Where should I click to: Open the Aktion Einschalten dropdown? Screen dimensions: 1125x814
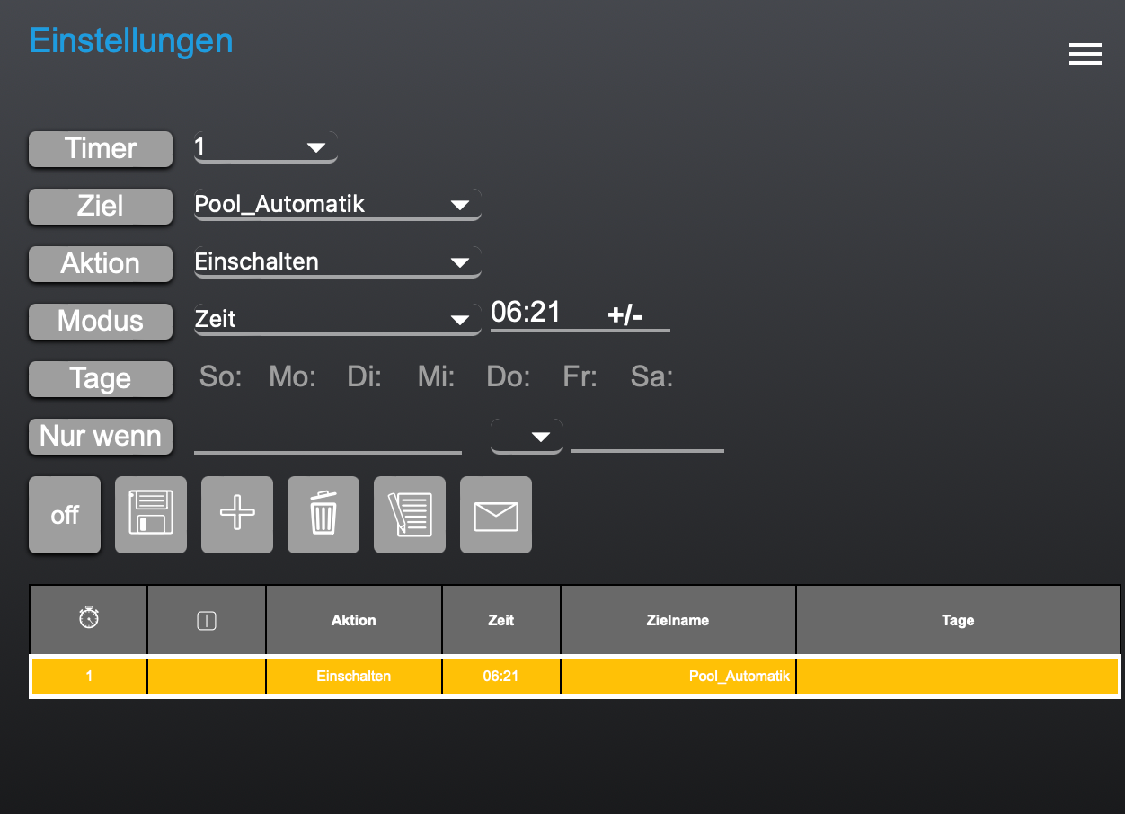pos(338,261)
